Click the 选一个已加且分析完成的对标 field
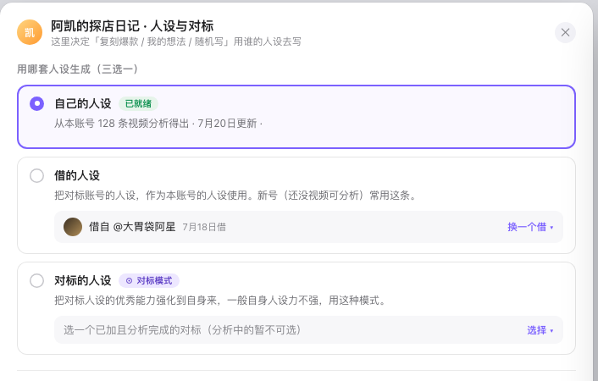 308,330
